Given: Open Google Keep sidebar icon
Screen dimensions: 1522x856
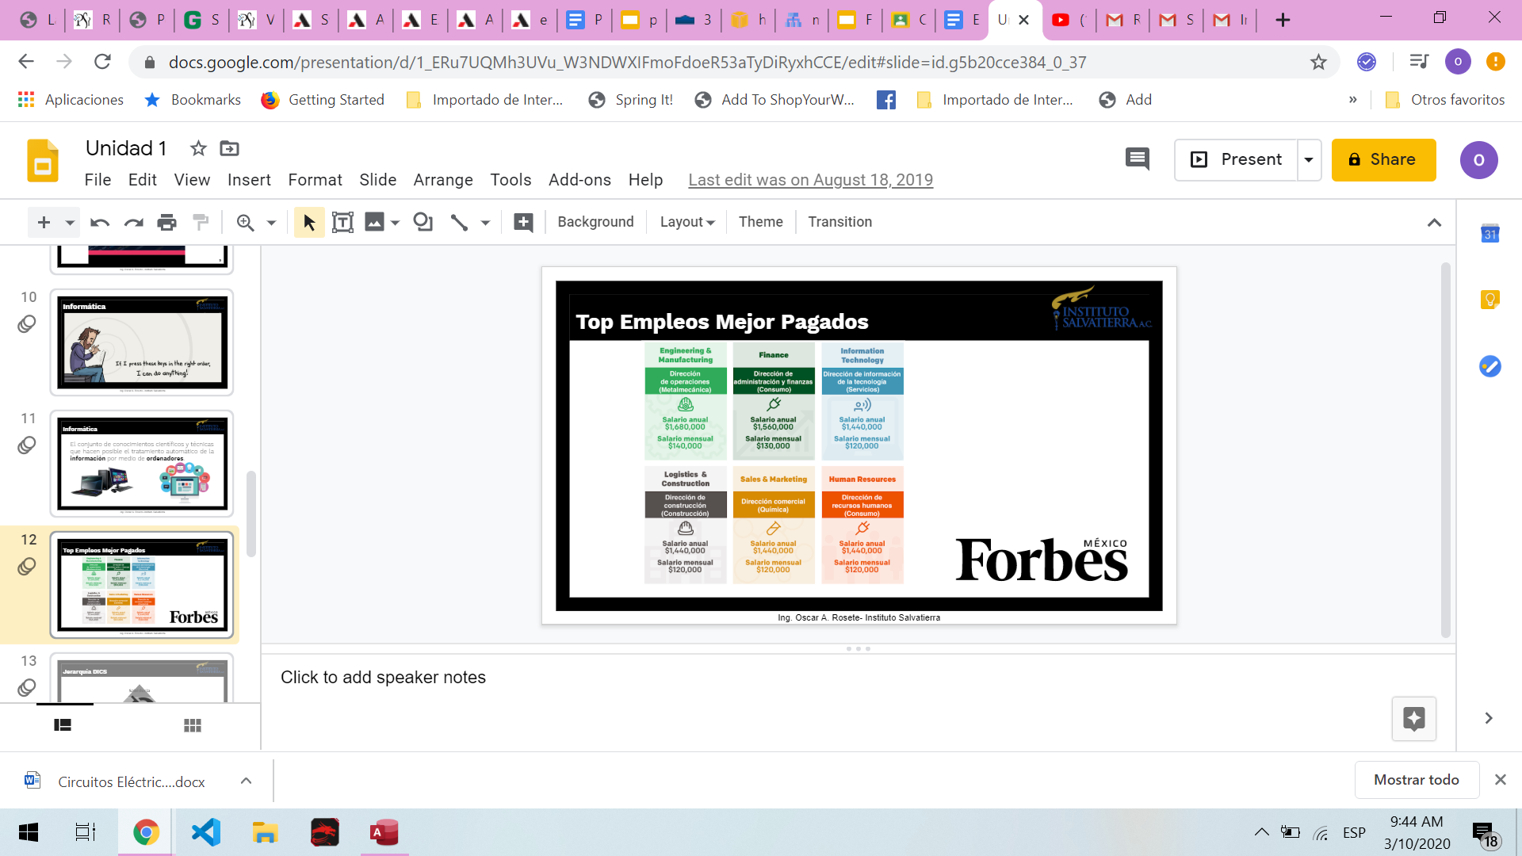Looking at the screenshot, I should pos(1489,300).
